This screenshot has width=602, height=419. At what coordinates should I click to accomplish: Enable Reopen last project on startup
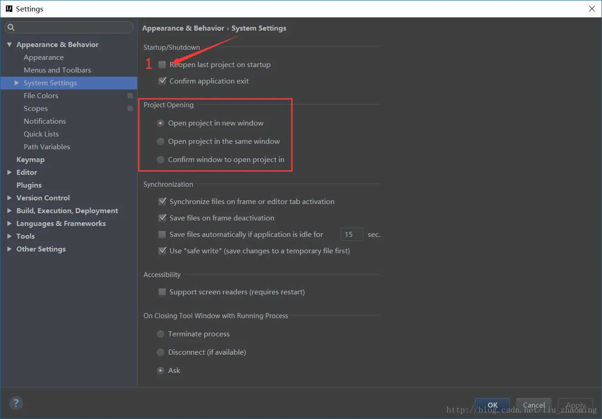(x=162, y=65)
